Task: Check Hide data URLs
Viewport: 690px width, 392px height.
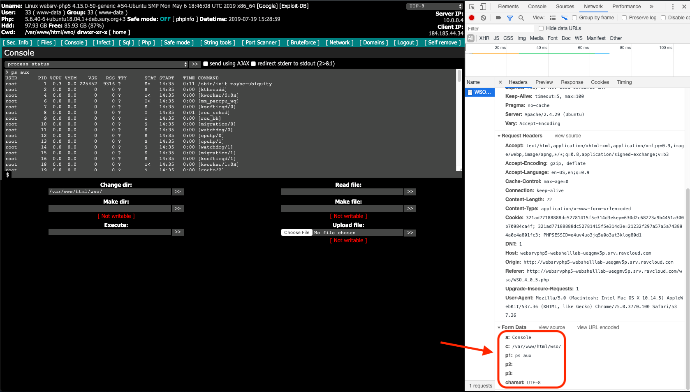Action: [x=541, y=28]
